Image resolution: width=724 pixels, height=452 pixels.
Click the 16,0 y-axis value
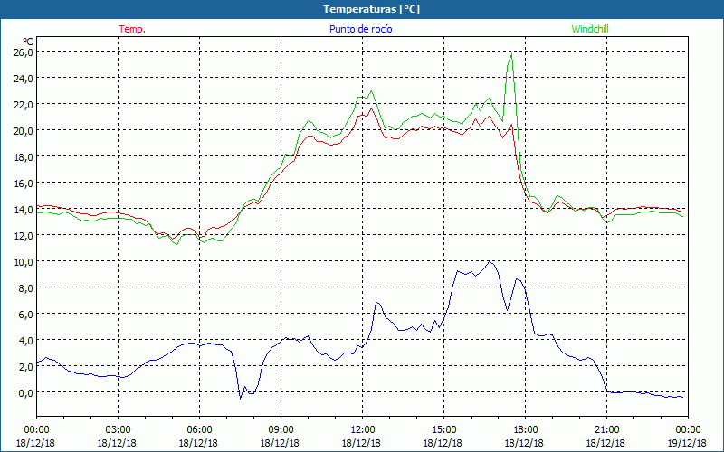[x=24, y=184]
